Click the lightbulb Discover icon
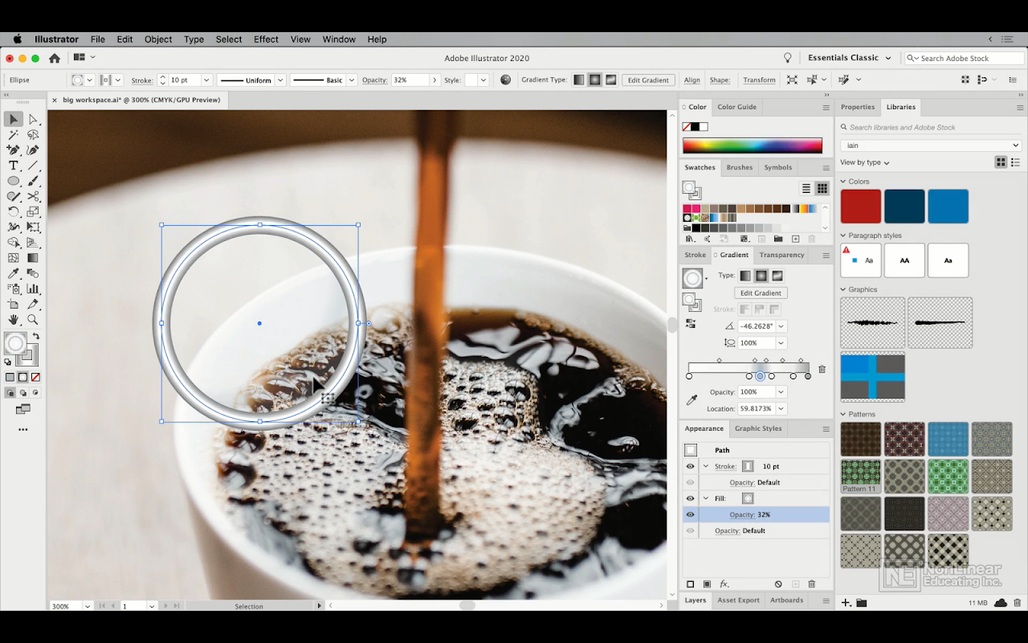 pos(788,58)
